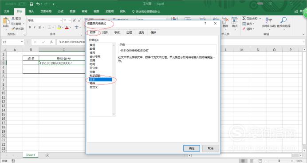Click the Fill 填充 editing tool

pos(248,24)
